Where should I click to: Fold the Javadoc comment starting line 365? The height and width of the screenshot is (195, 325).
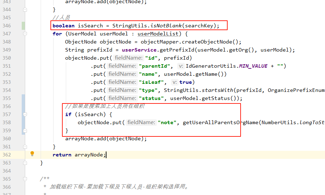tap(25, 179)
